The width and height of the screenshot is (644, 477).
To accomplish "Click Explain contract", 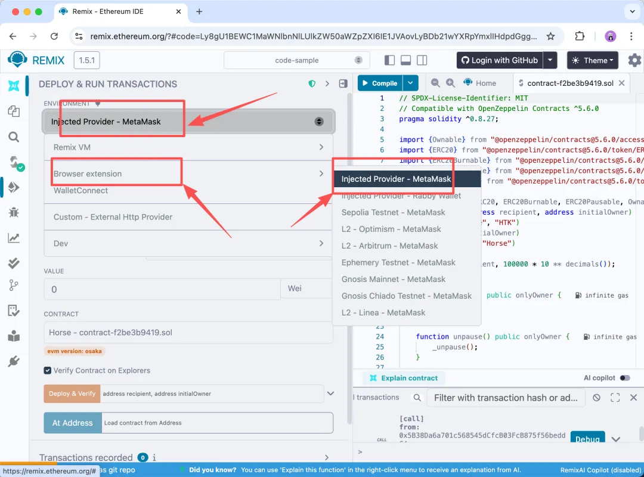I will [404, 378].
